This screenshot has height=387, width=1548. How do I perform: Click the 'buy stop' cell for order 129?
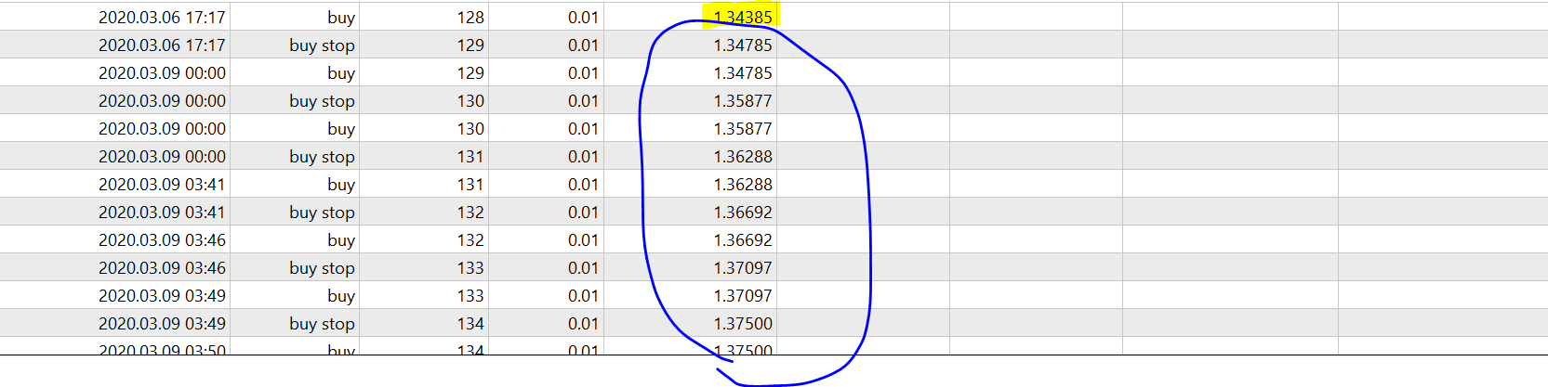click(x=322, y=45)
